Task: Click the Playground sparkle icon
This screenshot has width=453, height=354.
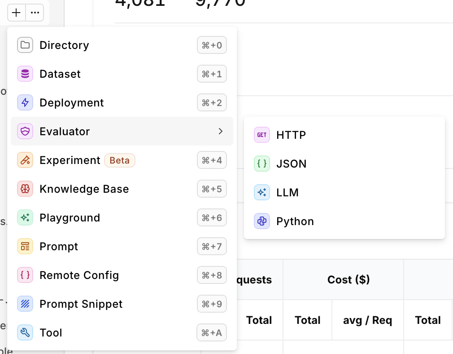Action: click(25, 217)
